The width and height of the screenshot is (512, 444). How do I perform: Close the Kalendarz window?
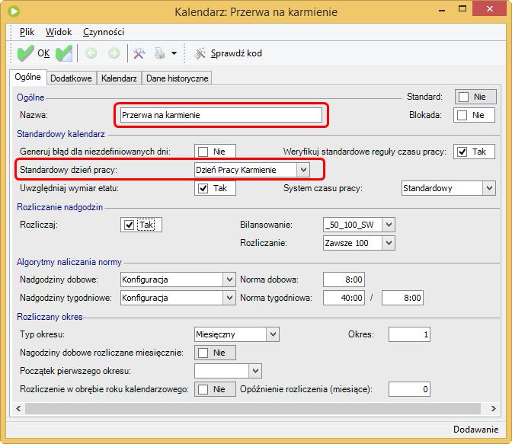(489, 9)
